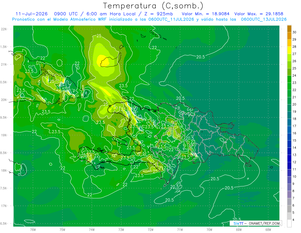301x233 pixels.
Task: Pick the legend color band between 25 and 26
Action: click(289, 65)
